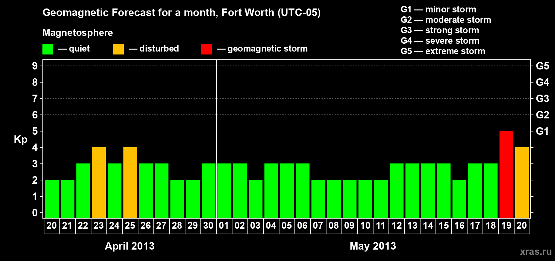
Task: Click the chart title Geomagnetic Forecast text
Action: pos(182,13)
